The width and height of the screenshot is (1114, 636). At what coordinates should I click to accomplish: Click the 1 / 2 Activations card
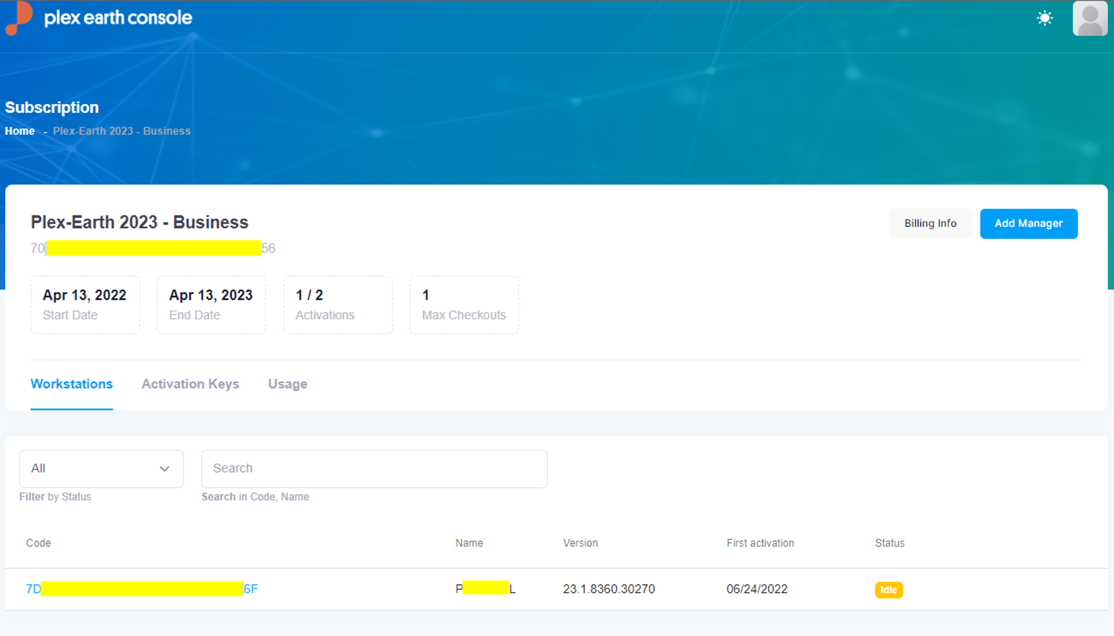click(338, 305)
